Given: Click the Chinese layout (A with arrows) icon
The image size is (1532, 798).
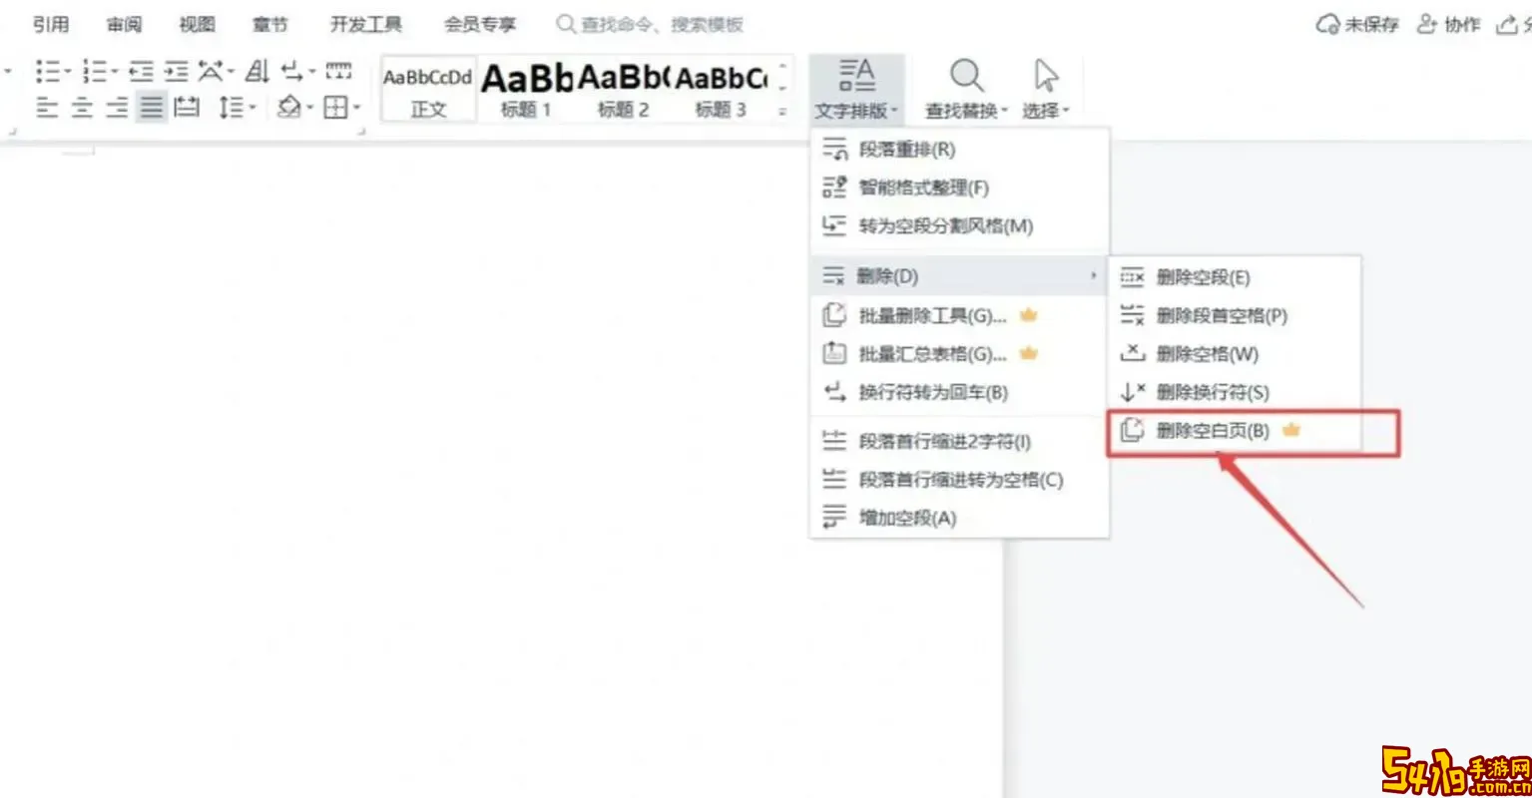Looking at the screenshot, I should (x=210, y=71).
